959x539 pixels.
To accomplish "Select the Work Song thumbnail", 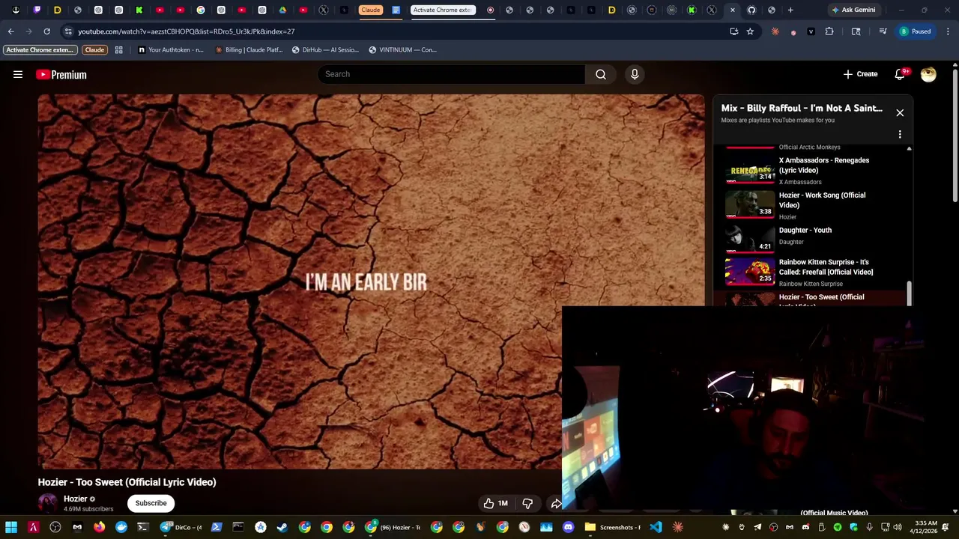I will point(750,204).
